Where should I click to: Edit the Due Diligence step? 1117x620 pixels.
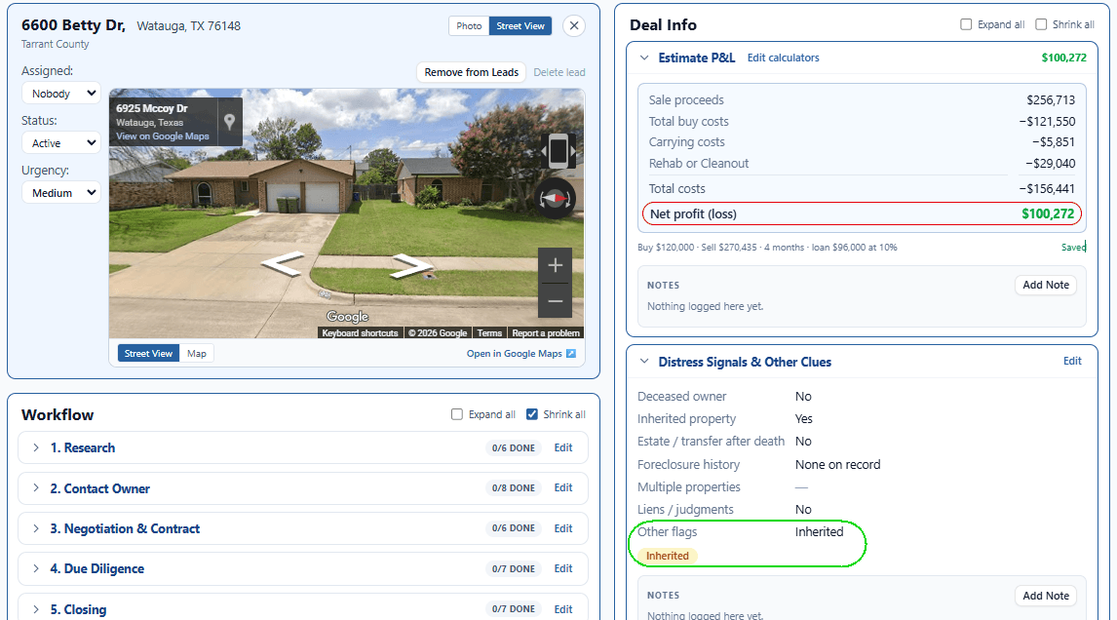[x=562, y=568]
